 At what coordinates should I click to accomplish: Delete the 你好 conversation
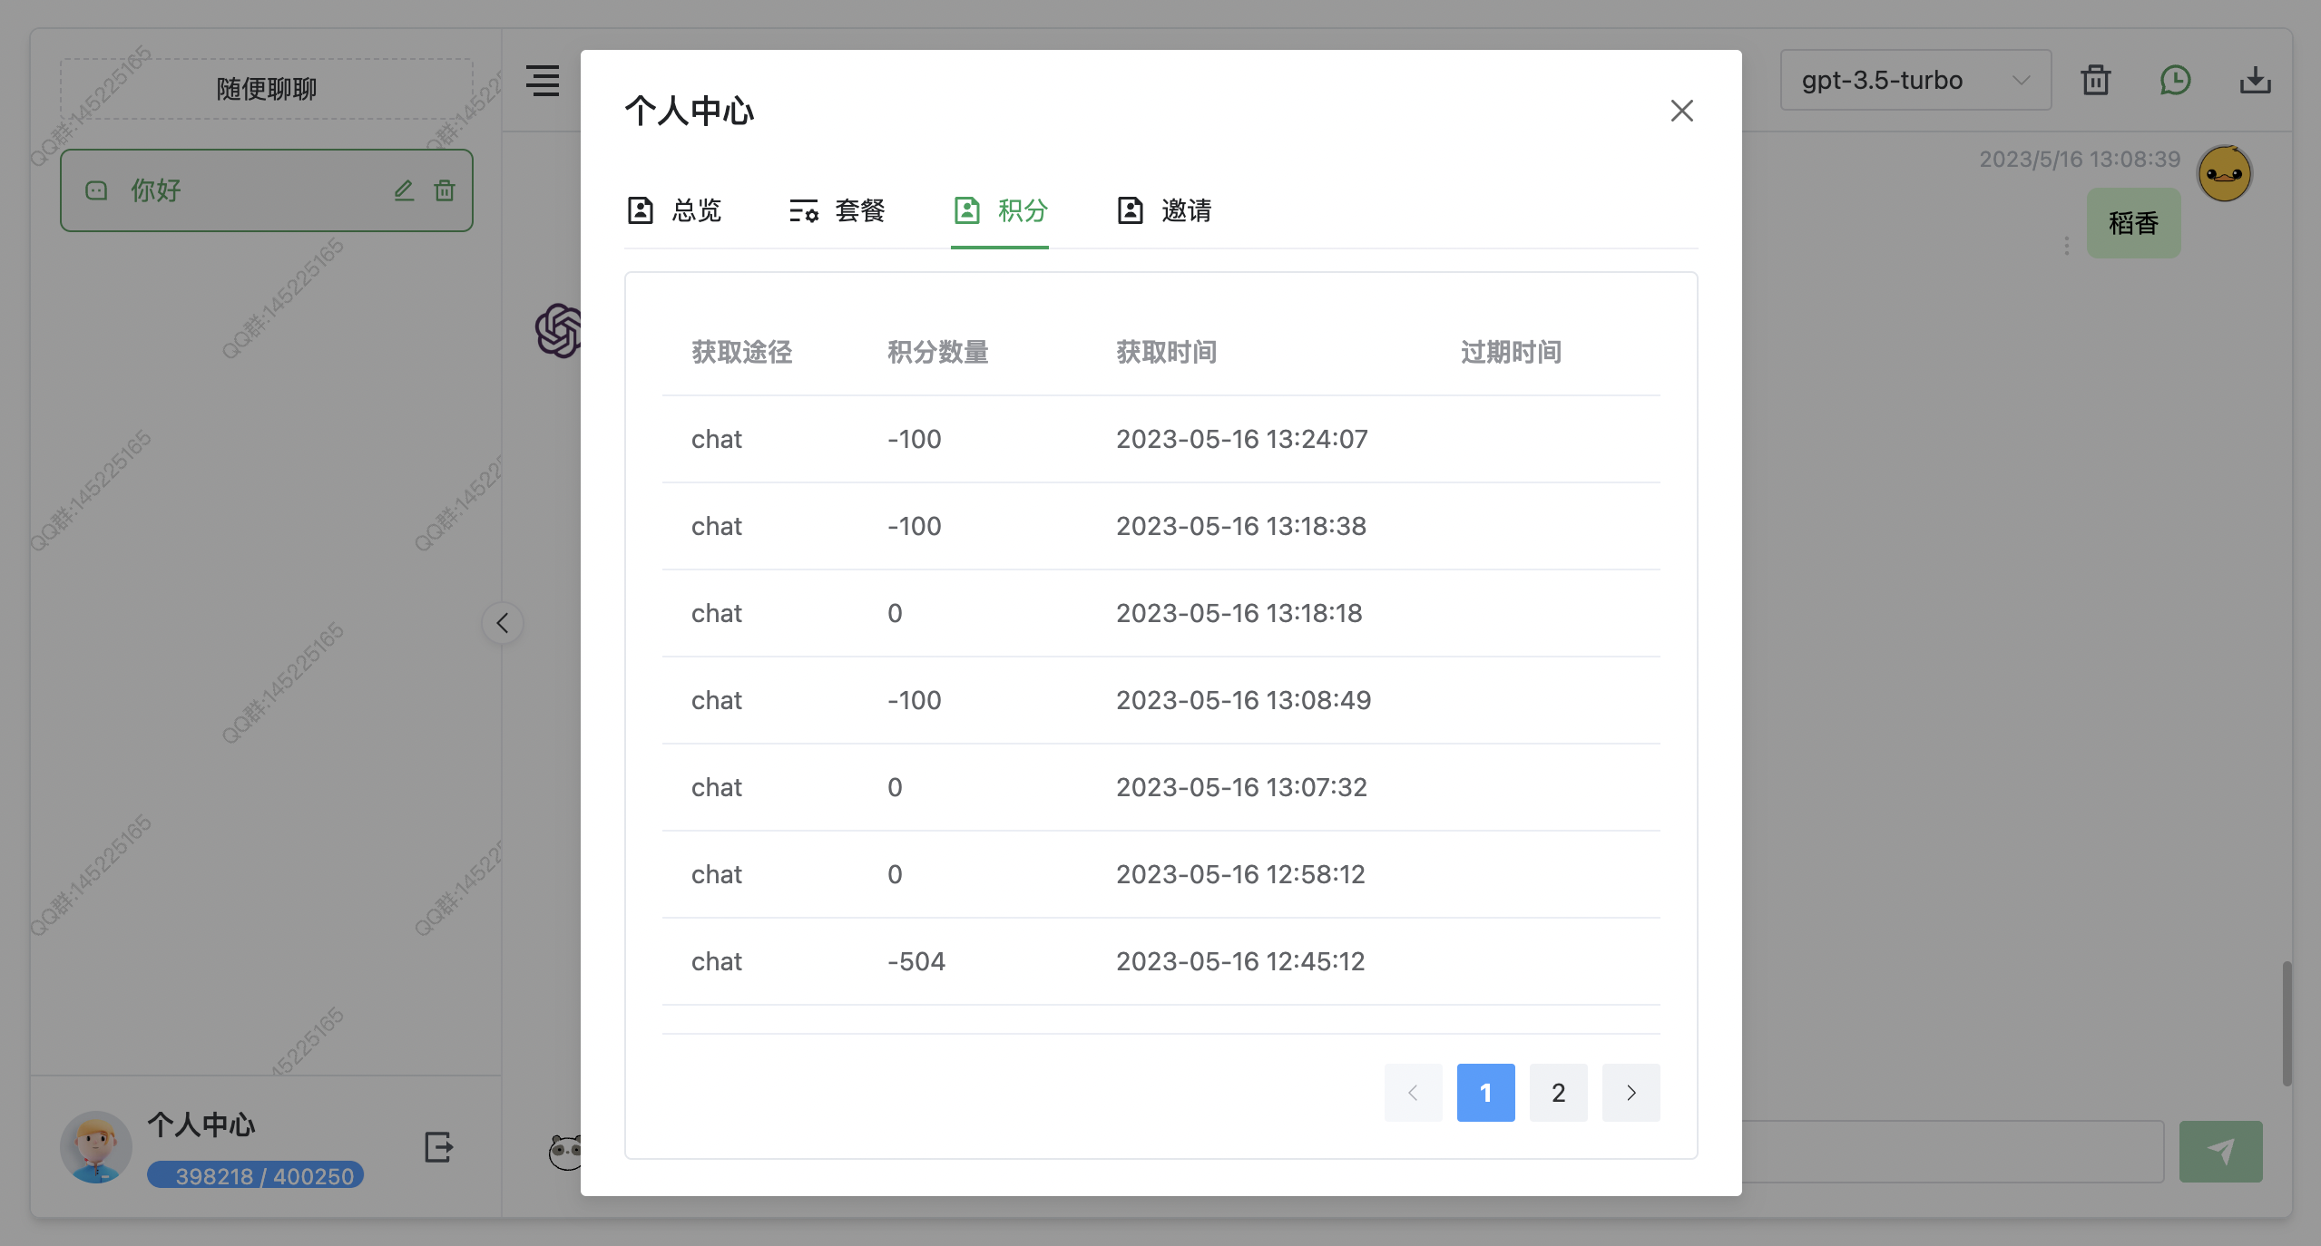[445, 190]
